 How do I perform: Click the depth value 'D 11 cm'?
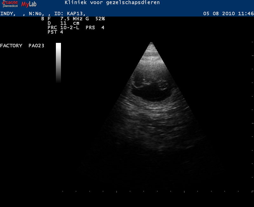pos(63,23)
